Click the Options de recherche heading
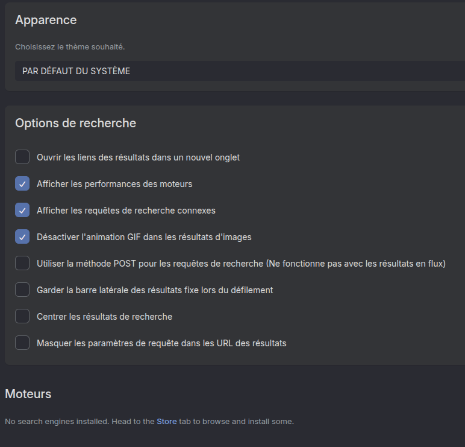 pos(76,123)
